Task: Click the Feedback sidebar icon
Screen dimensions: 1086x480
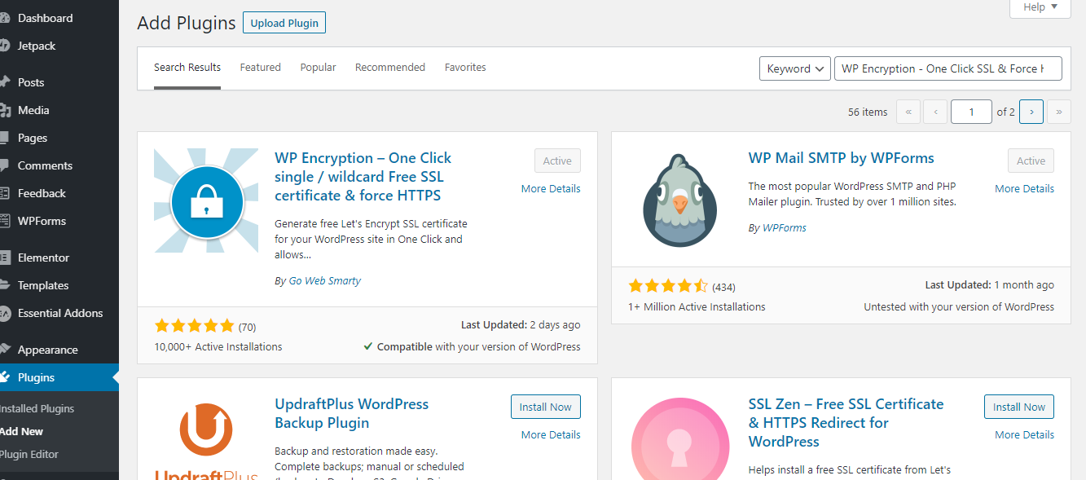Action: point(4,193)
